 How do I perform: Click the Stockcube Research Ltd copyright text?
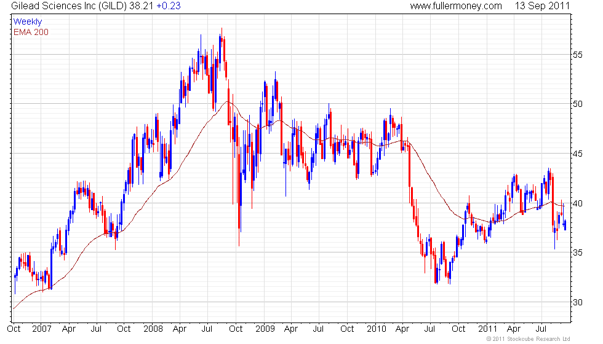528,339
